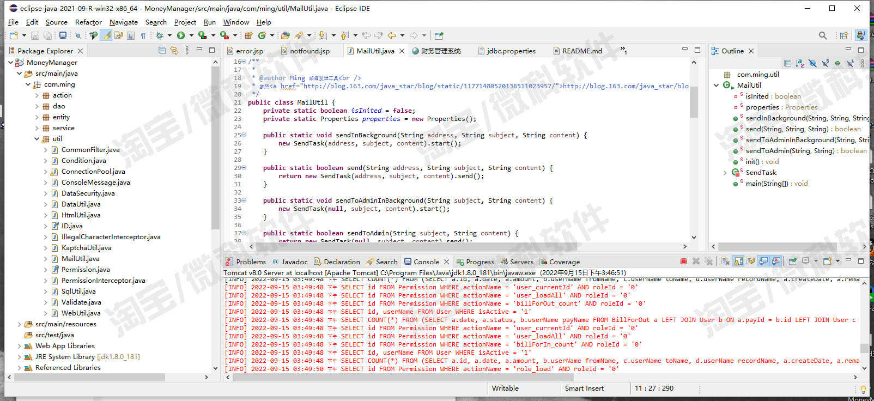Toggle Link with Editor in Package Explorer
Screen dimensions: 874x401
click(x=174, y=50)
